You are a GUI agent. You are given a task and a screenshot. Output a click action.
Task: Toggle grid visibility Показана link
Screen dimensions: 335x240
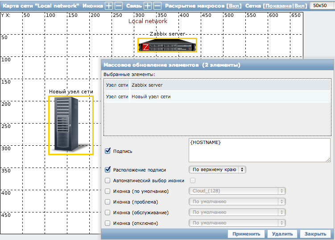(278, 6)
